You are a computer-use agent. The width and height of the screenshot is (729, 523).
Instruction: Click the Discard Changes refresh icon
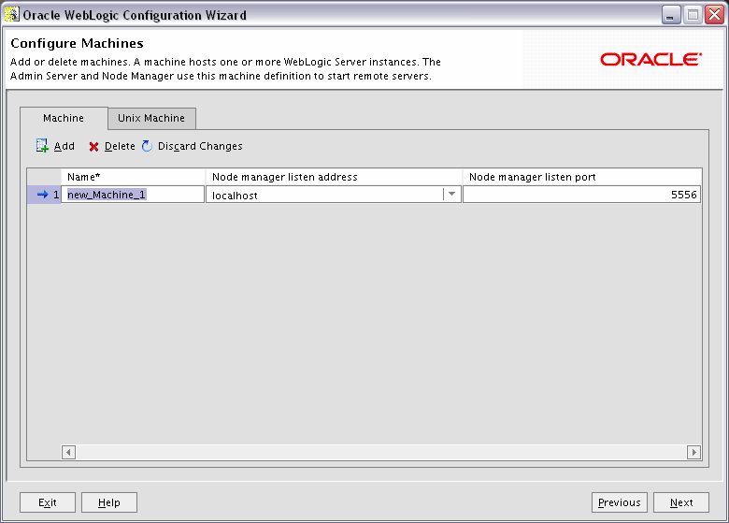(x=147, y=146)
